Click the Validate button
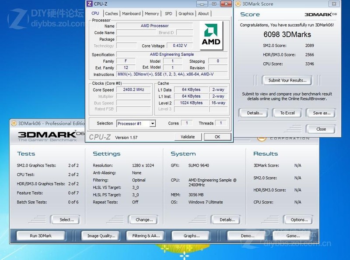Image resolution: width=350 pixels, height=260 pixels. (188, 137)
